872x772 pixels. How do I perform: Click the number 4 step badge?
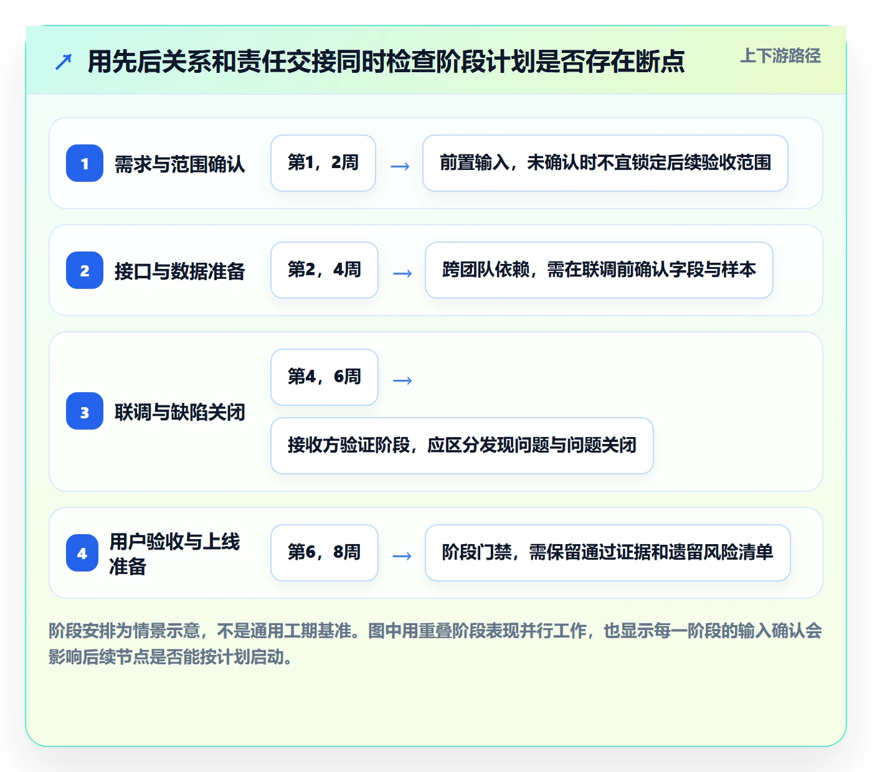pyautogui.click(x=82, y=553)
